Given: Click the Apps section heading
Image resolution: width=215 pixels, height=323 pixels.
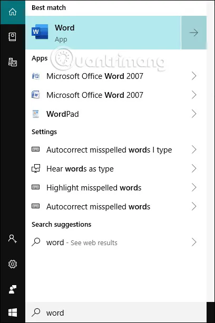Looking at the screenshot, I should click(x=40, y=58).
